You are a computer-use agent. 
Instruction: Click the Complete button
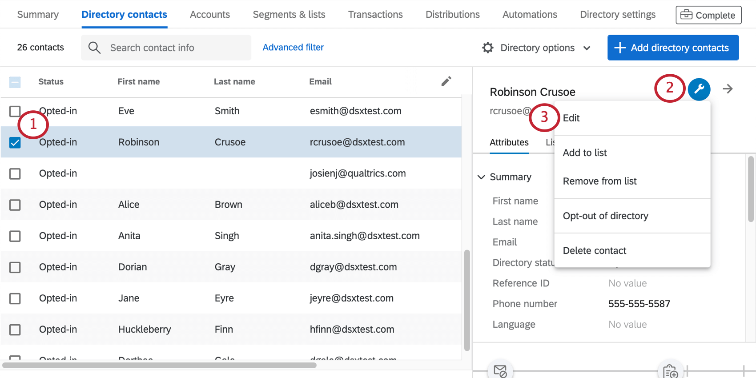click(708, 15)
